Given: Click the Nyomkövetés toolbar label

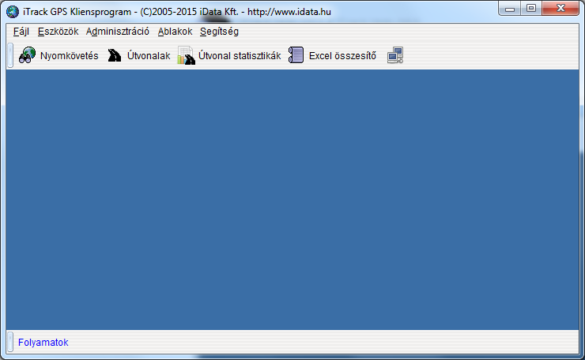Looking at the screenshot, I should coord(69,56).
